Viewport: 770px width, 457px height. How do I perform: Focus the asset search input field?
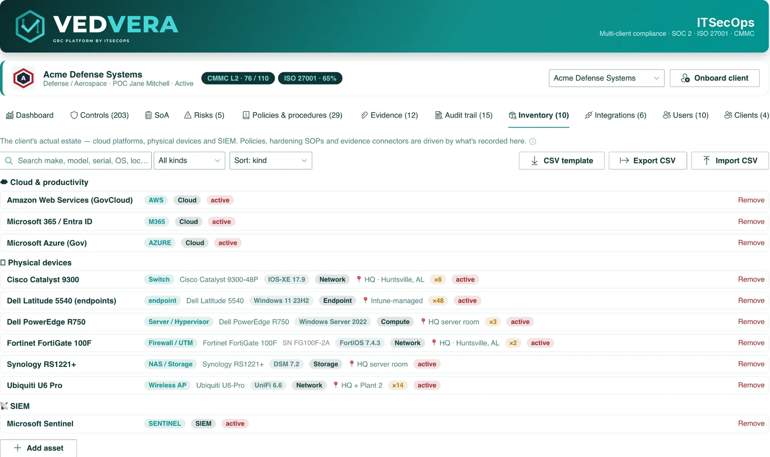pos(76,161)
